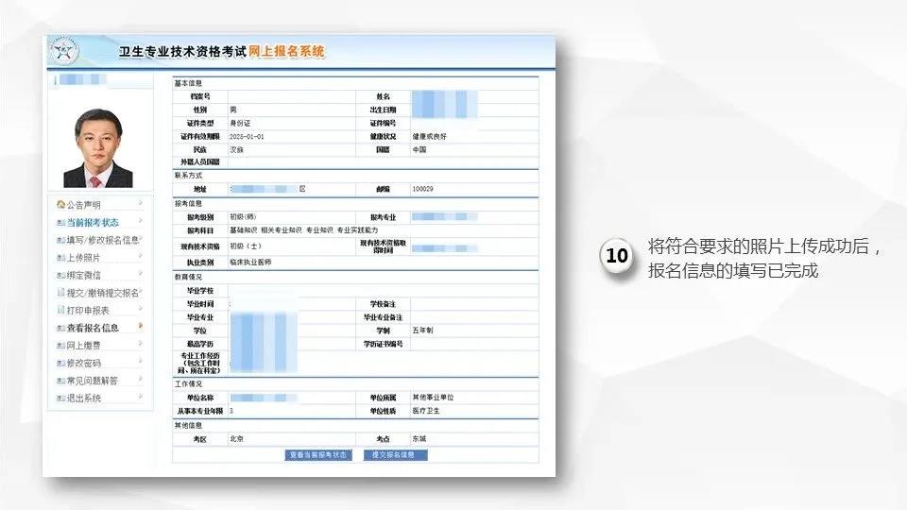Click icon next to 当前报考状态

pyautogui.click(x=60, y=223)
